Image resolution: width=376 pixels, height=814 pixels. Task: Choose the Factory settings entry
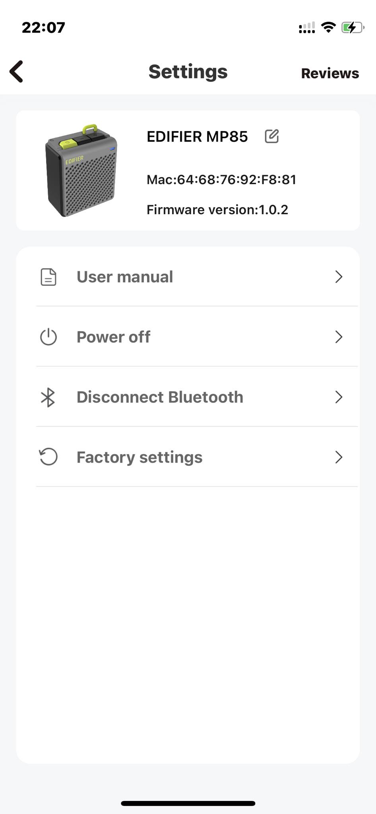pos(140,457)
